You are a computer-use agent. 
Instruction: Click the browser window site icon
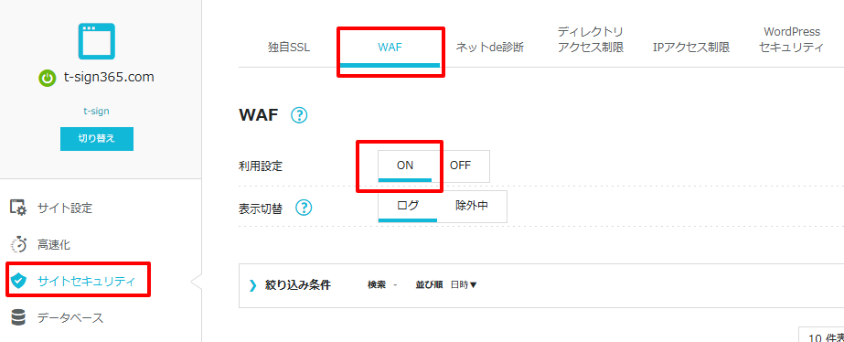pyautogui.click(x=97, y=41)
